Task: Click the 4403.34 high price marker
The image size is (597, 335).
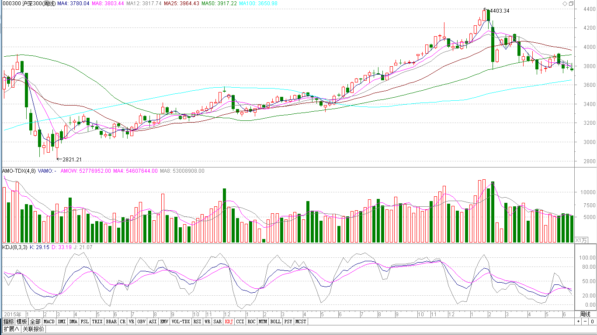Action: click(499, 11)
